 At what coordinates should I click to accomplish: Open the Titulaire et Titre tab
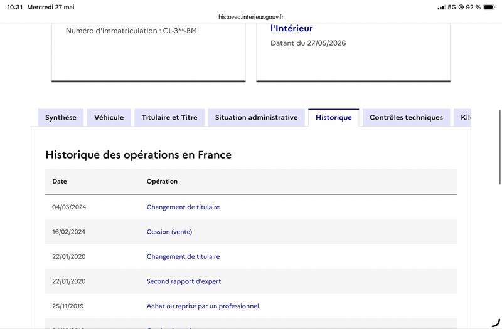point(169,117)
